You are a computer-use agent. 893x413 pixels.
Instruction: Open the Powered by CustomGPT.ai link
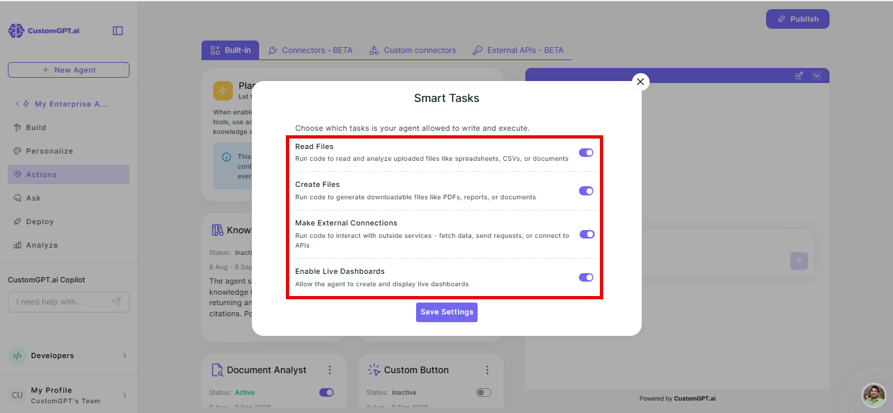click(x=677, y=399)
